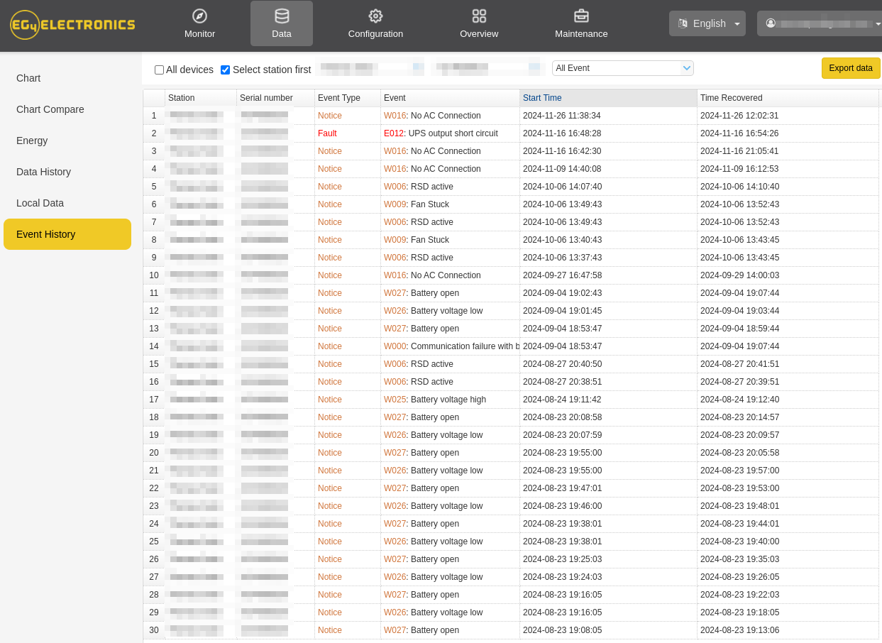This screenshot has width=882, height=643.
Task: Click start time 2024-08-27 20:38:51
Action: [x=562, y=382]
